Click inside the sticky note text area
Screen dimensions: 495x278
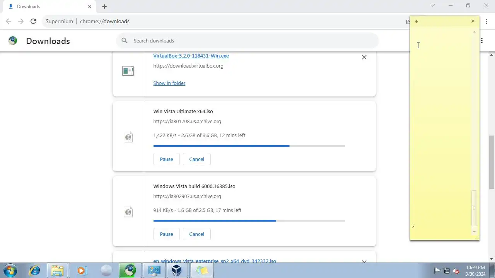[x=441, y=131]
